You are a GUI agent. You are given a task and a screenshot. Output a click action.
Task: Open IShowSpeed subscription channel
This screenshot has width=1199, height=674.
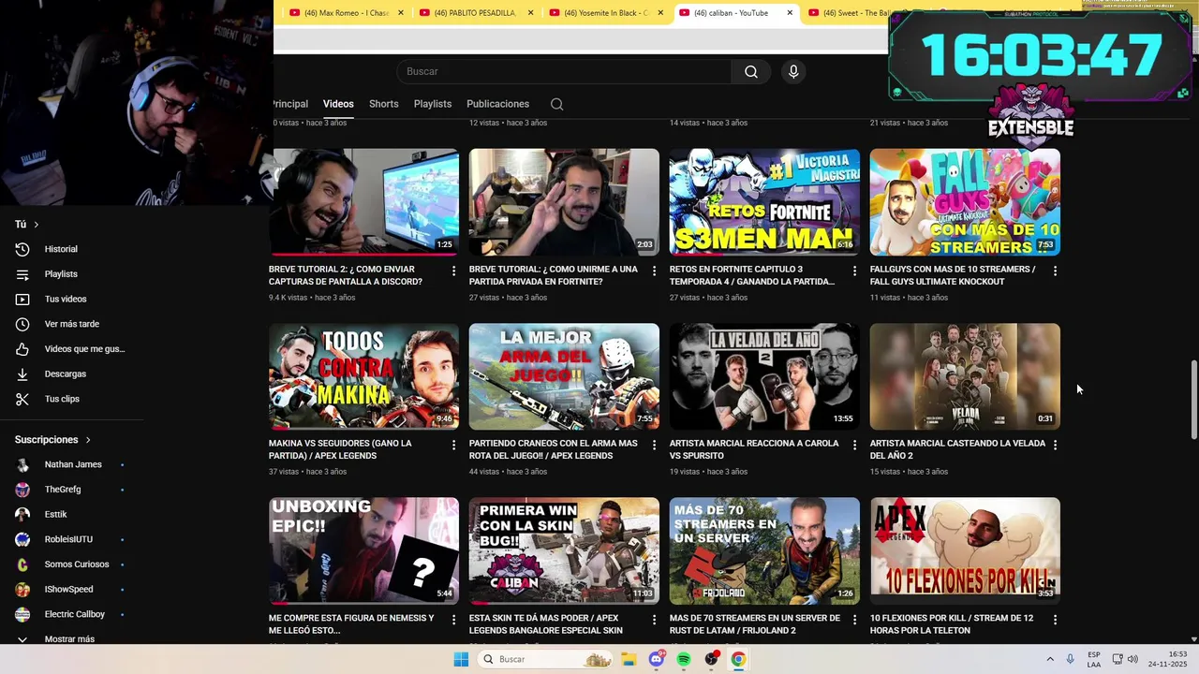(x=69, y=590)
